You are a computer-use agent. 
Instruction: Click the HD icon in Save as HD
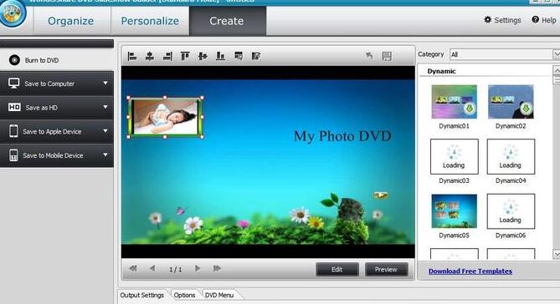click(14, 107)
